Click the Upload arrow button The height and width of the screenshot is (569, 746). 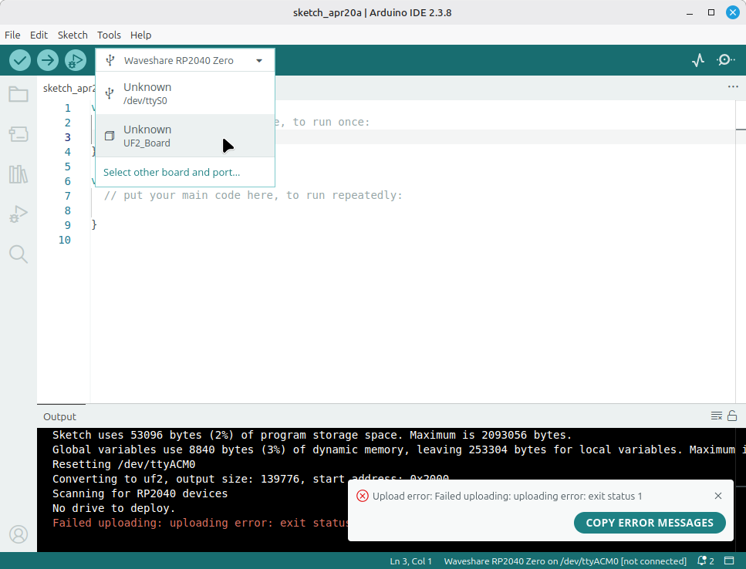(x=48, y=60)
